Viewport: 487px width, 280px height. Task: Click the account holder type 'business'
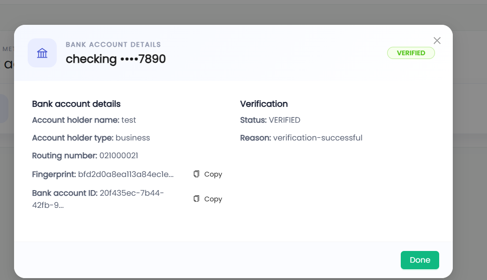click(133, 138)
